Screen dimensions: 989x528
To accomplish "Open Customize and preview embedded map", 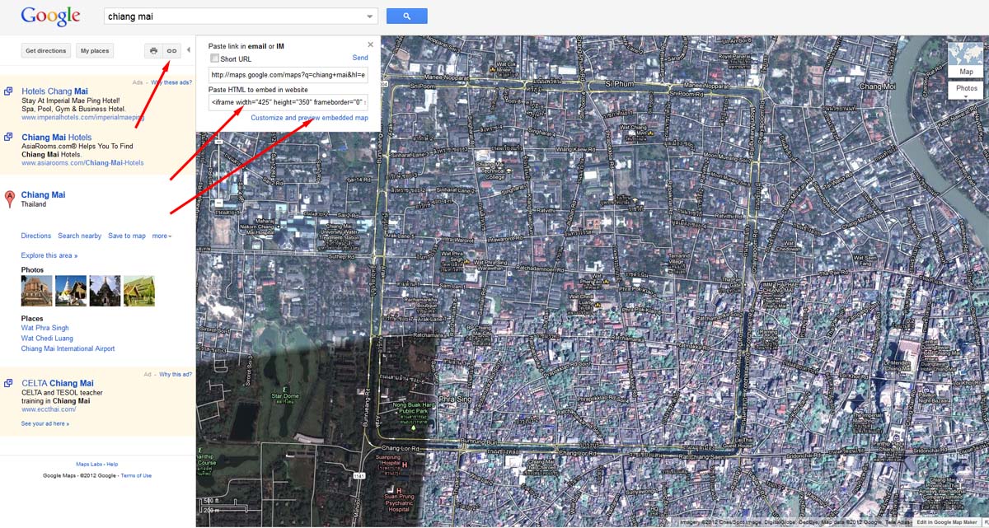I will point(310,118).
